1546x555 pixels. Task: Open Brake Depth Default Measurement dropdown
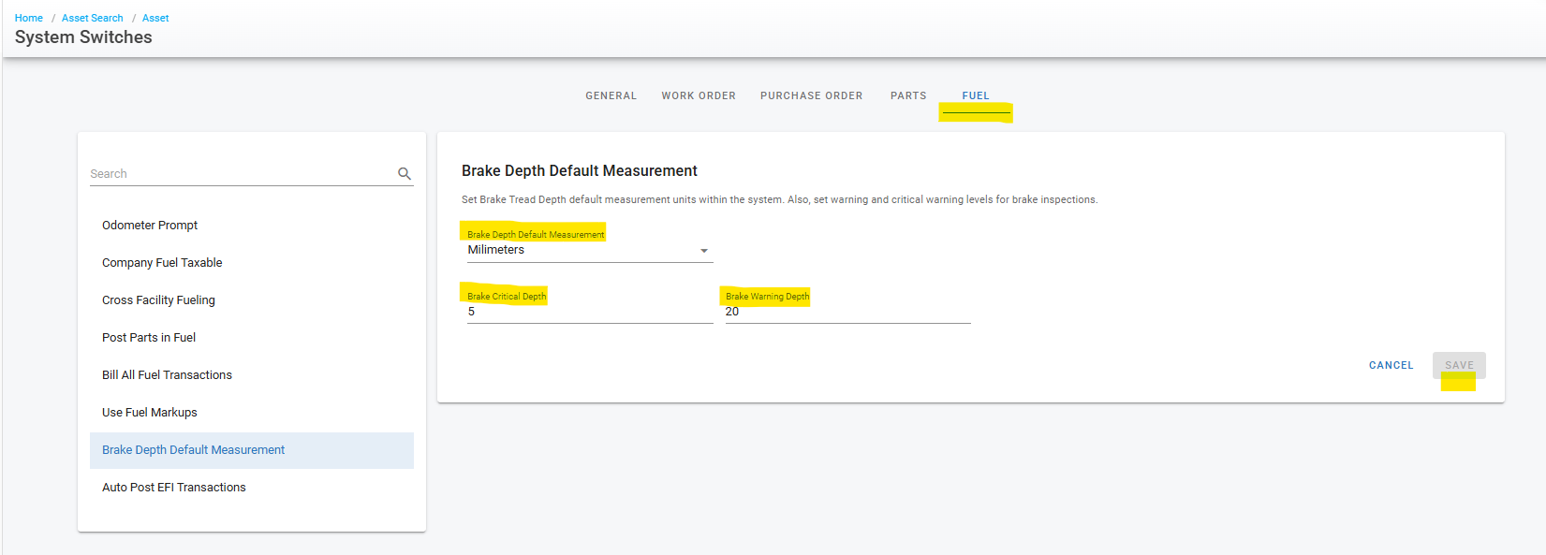(589, 251)
